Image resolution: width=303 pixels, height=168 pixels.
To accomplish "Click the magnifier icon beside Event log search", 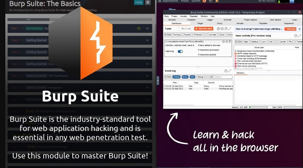I will tap(211, 77).
